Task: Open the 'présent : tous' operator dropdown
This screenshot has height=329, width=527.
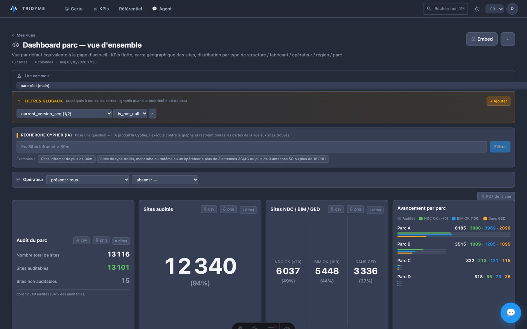Action: (x=87, y=180)
